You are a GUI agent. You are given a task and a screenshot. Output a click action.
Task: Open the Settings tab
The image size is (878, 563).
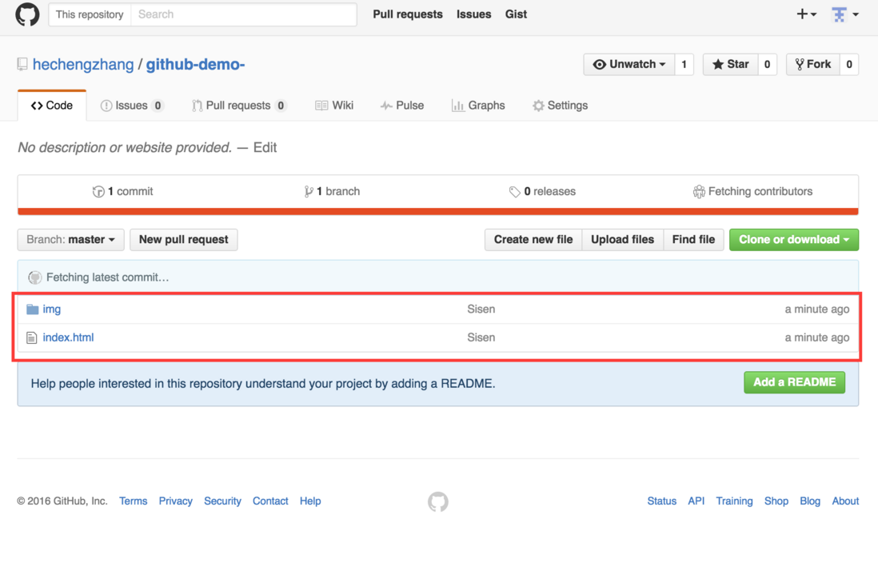pyautogui.click(x=561, y=106)
